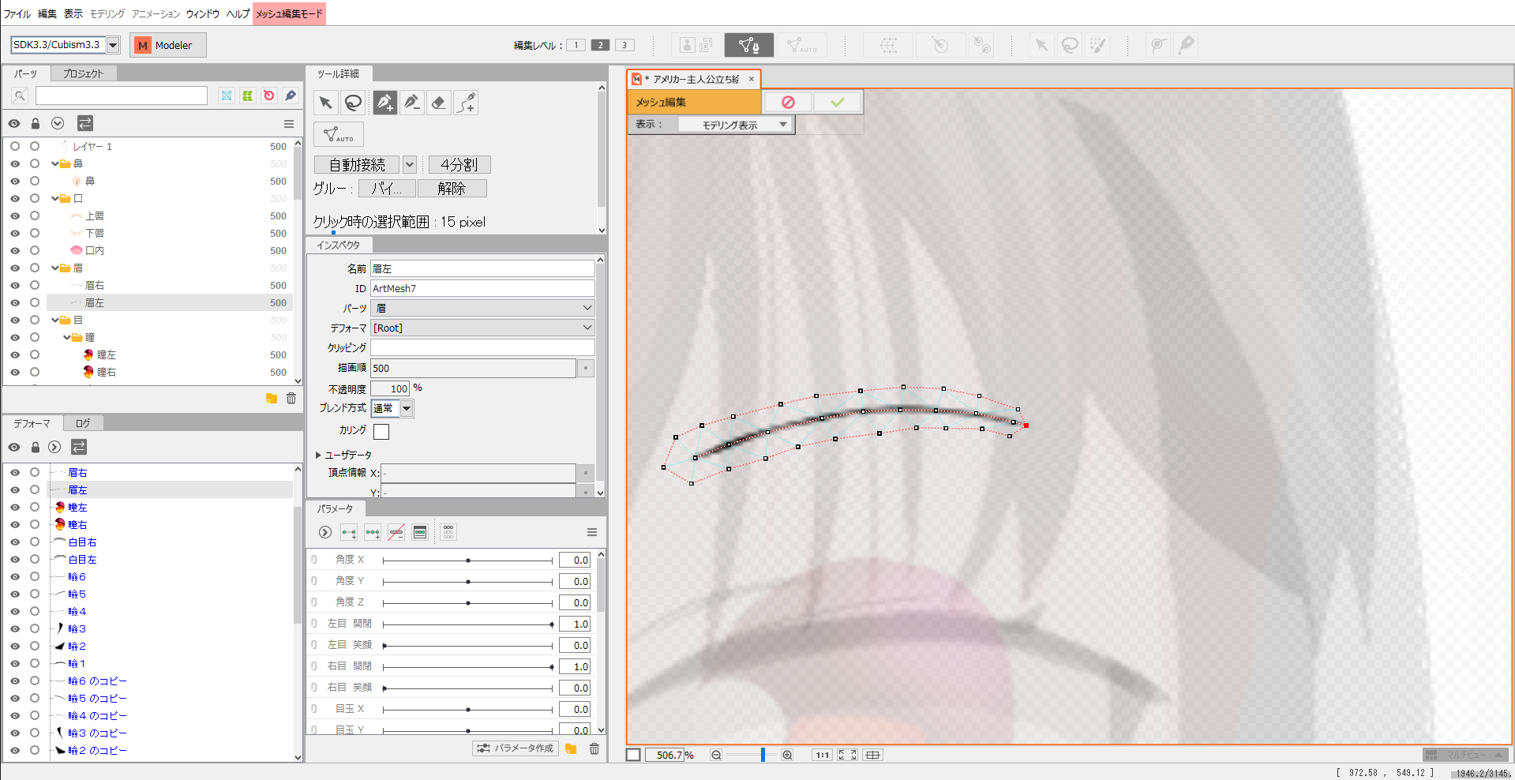Click the ID field showing ArtMesh7
1515x780 pixels.
[x=482, y=288]
